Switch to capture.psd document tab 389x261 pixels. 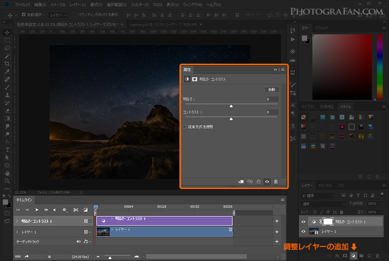click(x=163, y=24)
